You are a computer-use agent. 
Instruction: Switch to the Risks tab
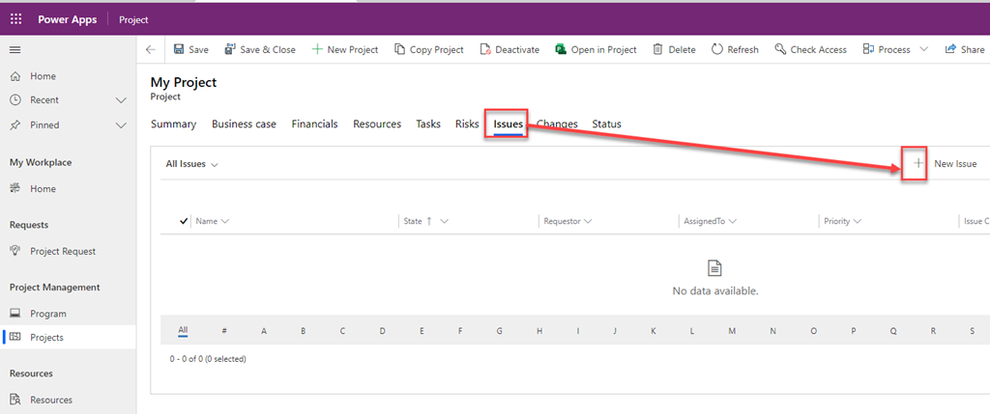467,124
